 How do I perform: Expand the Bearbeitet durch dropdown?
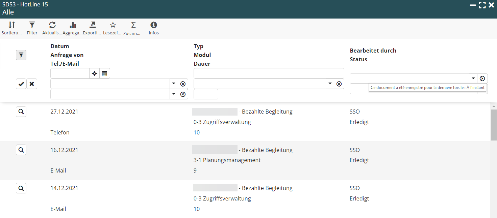pyautogui.click(x=473, y=79)
